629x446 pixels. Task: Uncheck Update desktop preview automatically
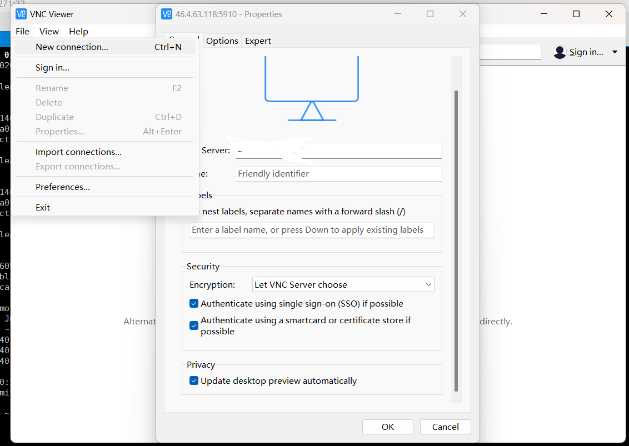tap(194, 381)
